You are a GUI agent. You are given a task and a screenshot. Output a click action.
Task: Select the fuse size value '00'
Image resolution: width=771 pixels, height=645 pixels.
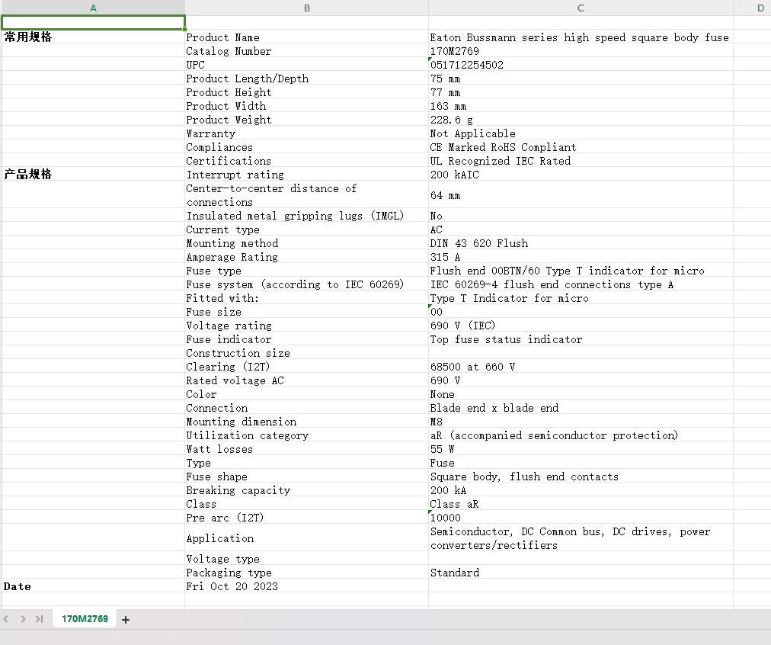click(581, 312)
